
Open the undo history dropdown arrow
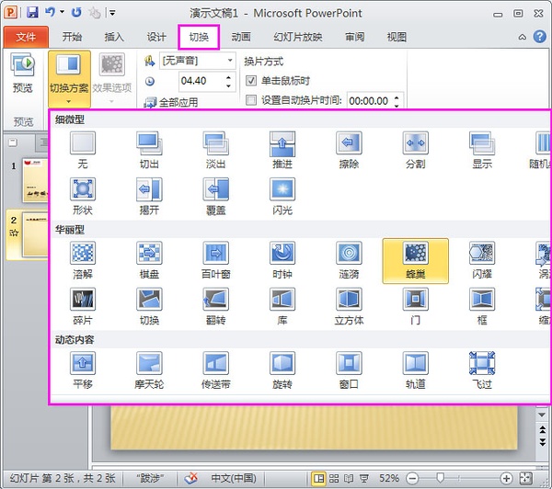pyautogui.click(x=62, y=12)
